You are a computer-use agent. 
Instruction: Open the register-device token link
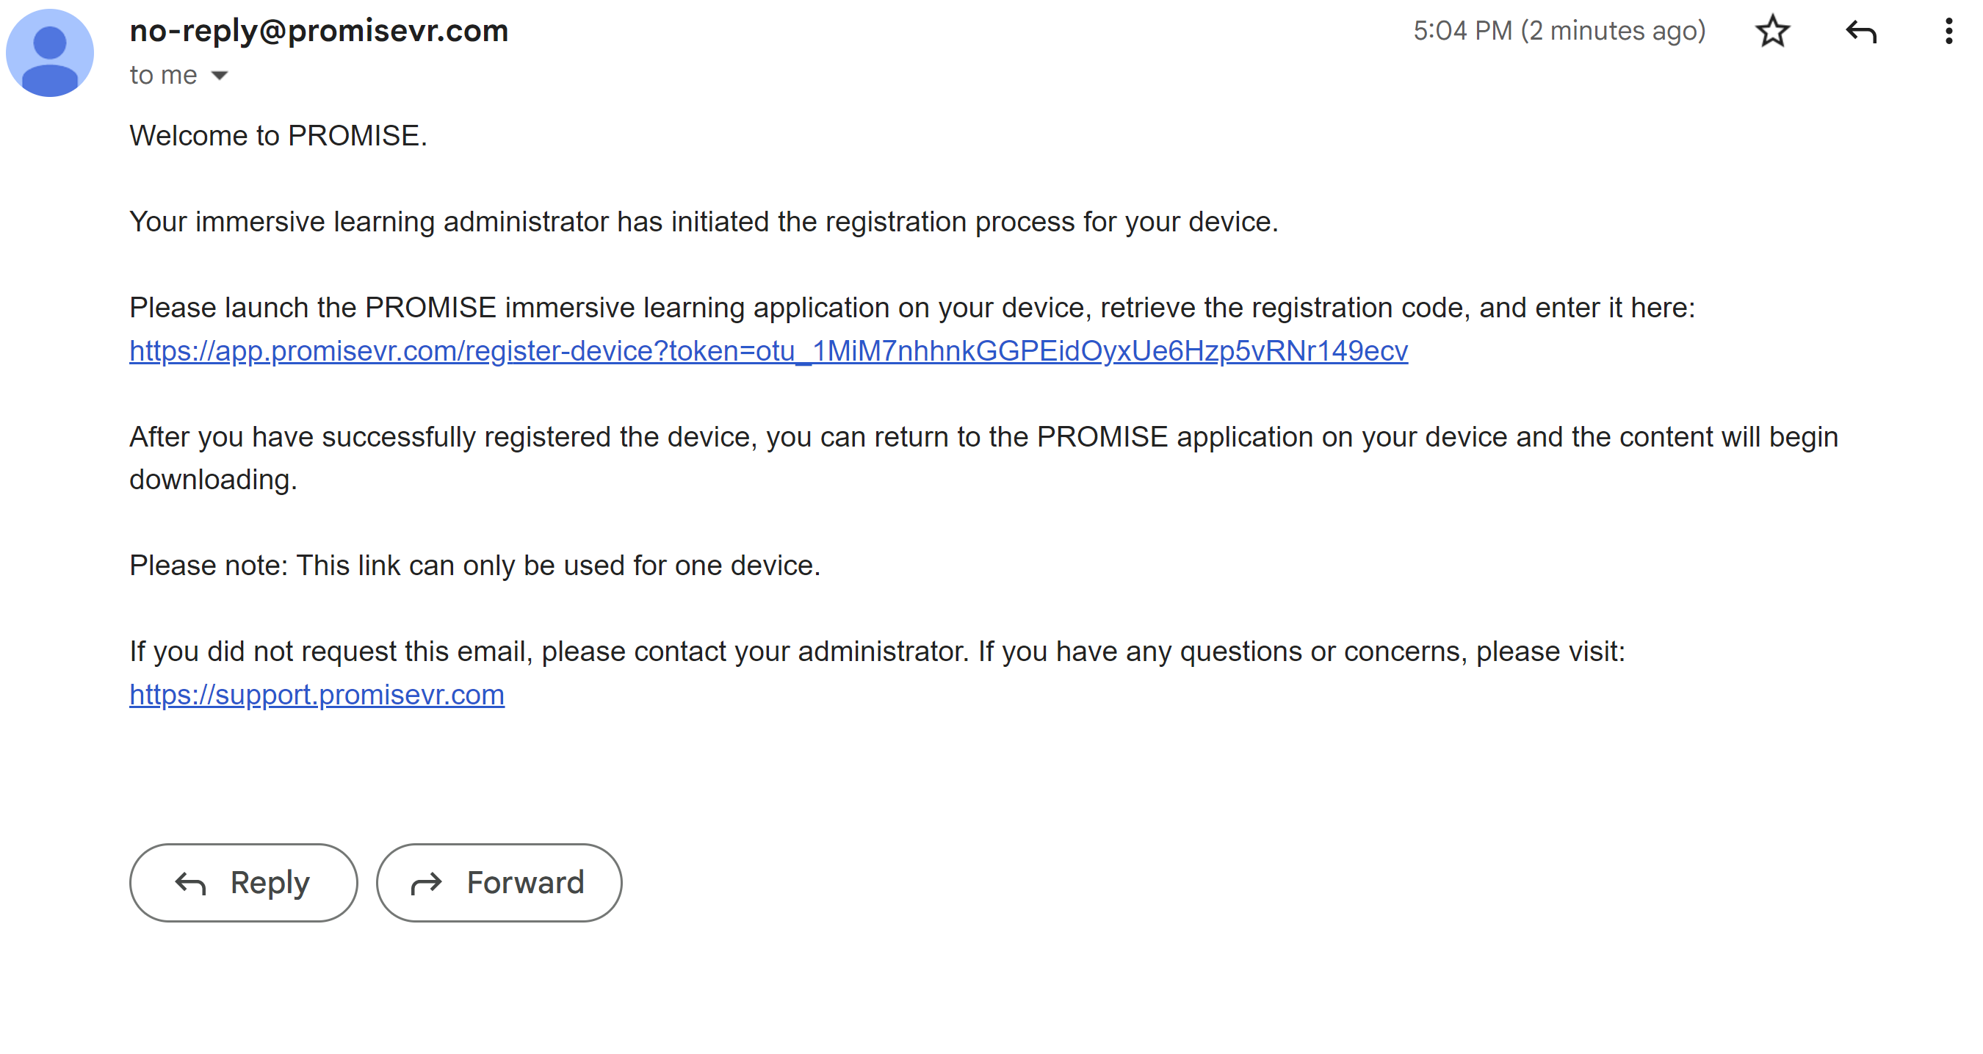point(768,351)
